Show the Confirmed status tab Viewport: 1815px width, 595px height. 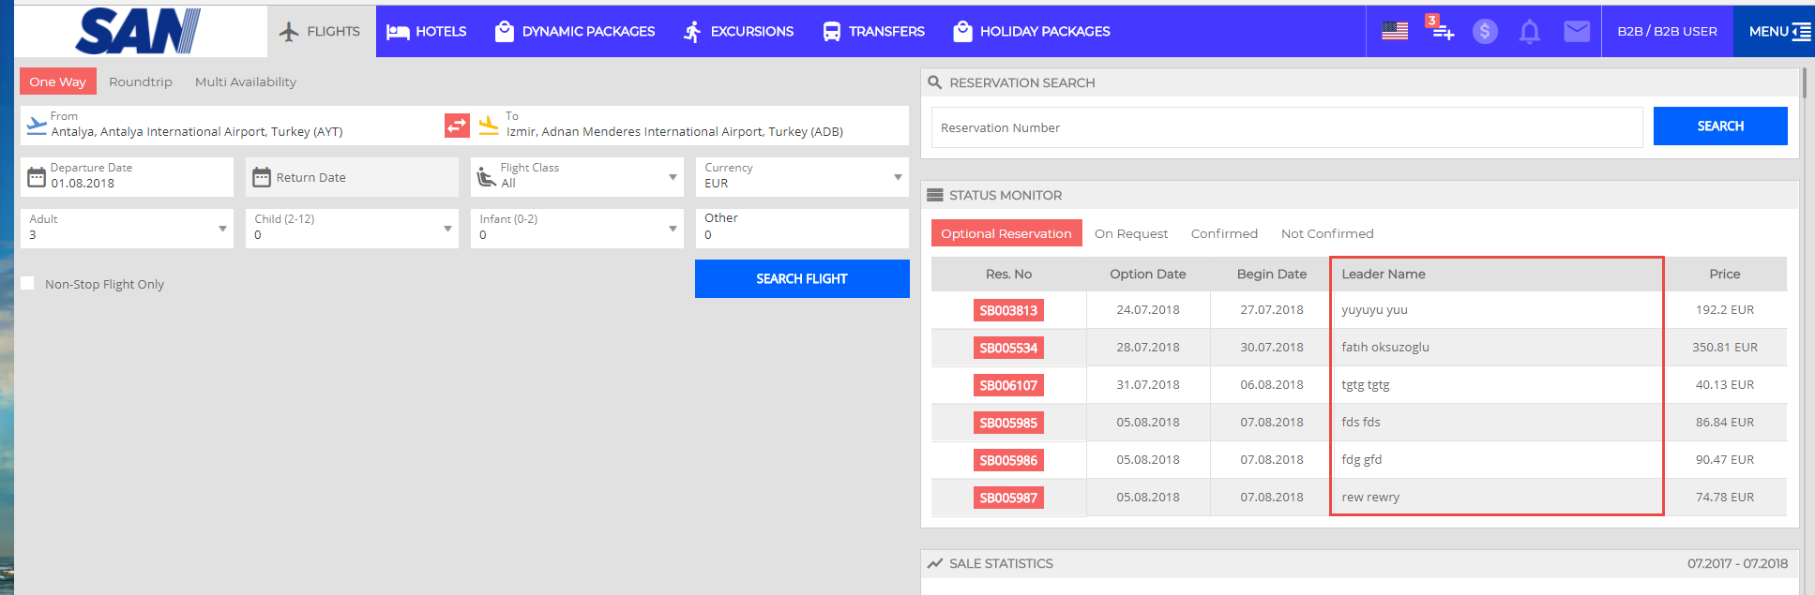(x=1224, y=233)
